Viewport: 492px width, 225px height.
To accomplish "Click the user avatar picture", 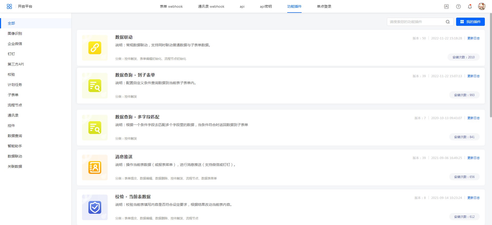I will click(x=481, y=6).
